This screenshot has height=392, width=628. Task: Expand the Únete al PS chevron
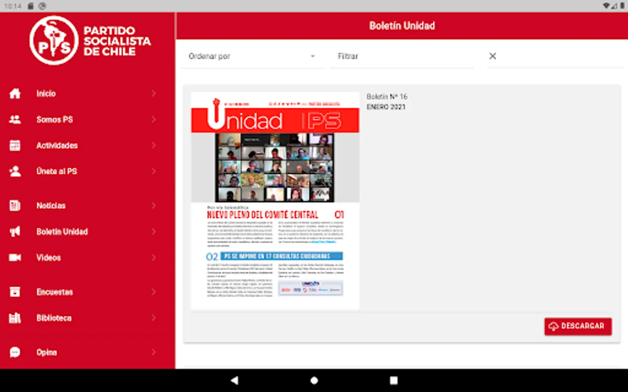pyautogui.click(x=154, y=171)
